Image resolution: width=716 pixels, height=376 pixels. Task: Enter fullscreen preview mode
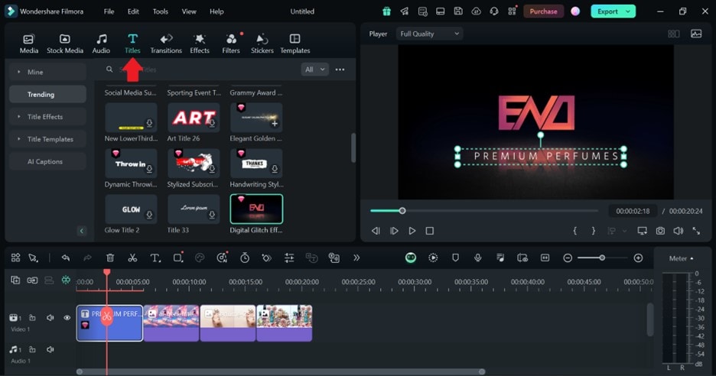coord(696,231)
